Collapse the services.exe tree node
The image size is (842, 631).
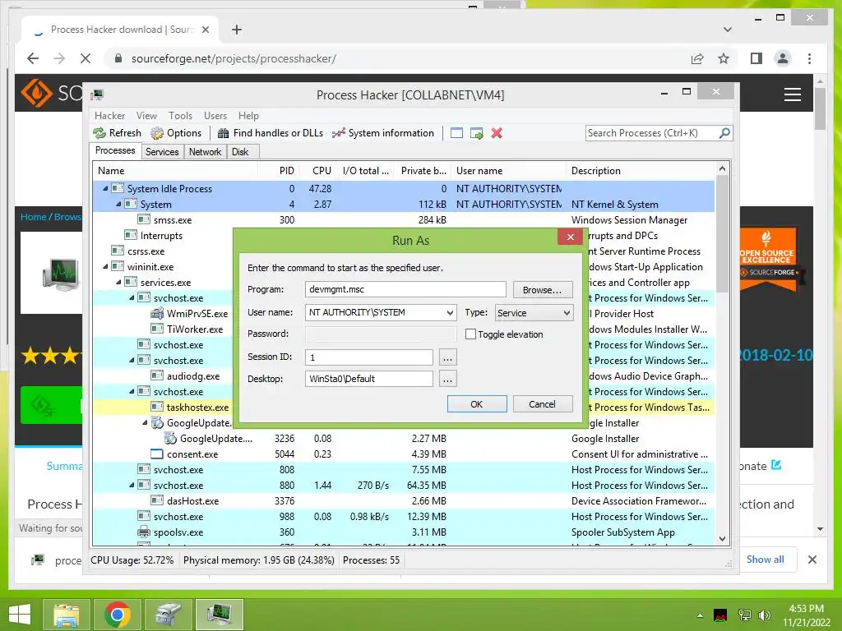(118, 283)
